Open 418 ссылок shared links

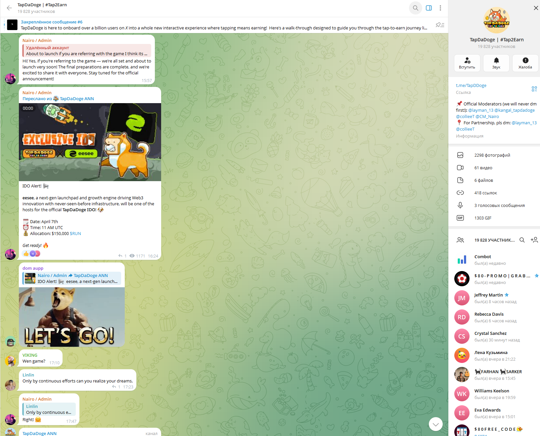pos(494,193)
